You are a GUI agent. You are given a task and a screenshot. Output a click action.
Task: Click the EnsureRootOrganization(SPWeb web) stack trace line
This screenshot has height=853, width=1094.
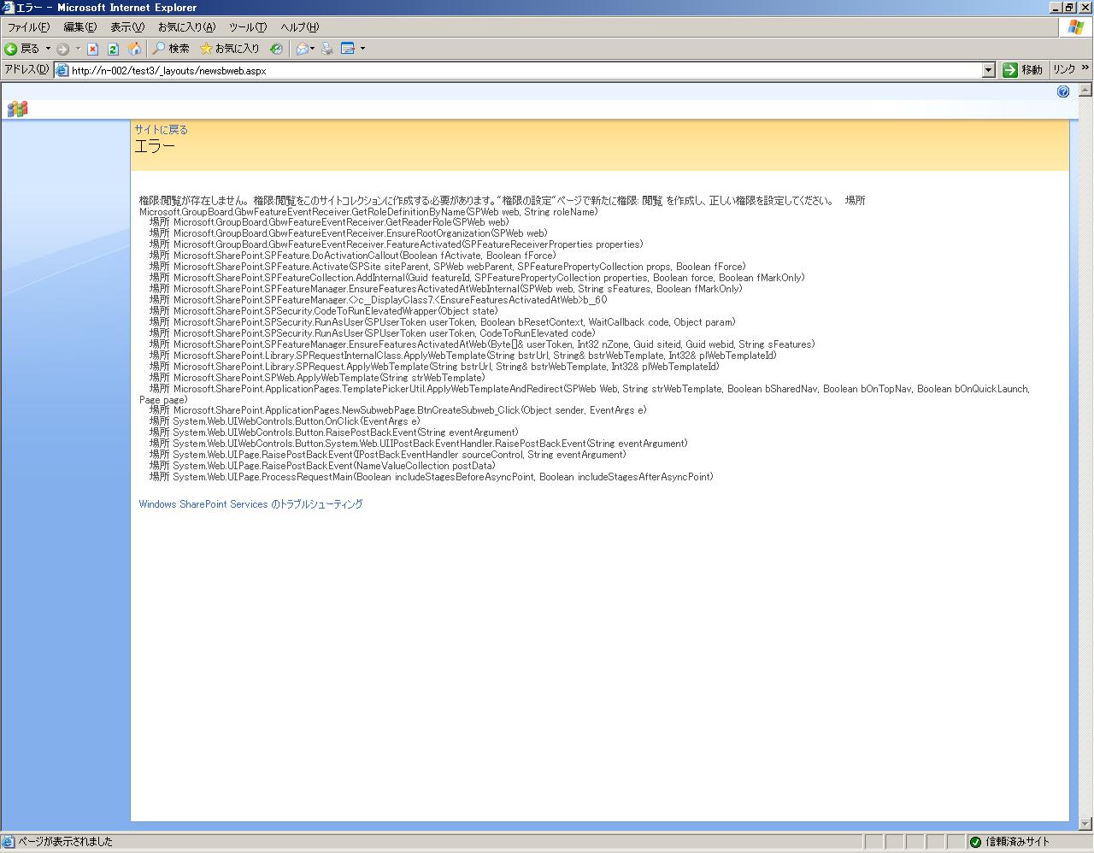[x=348, y=233]
